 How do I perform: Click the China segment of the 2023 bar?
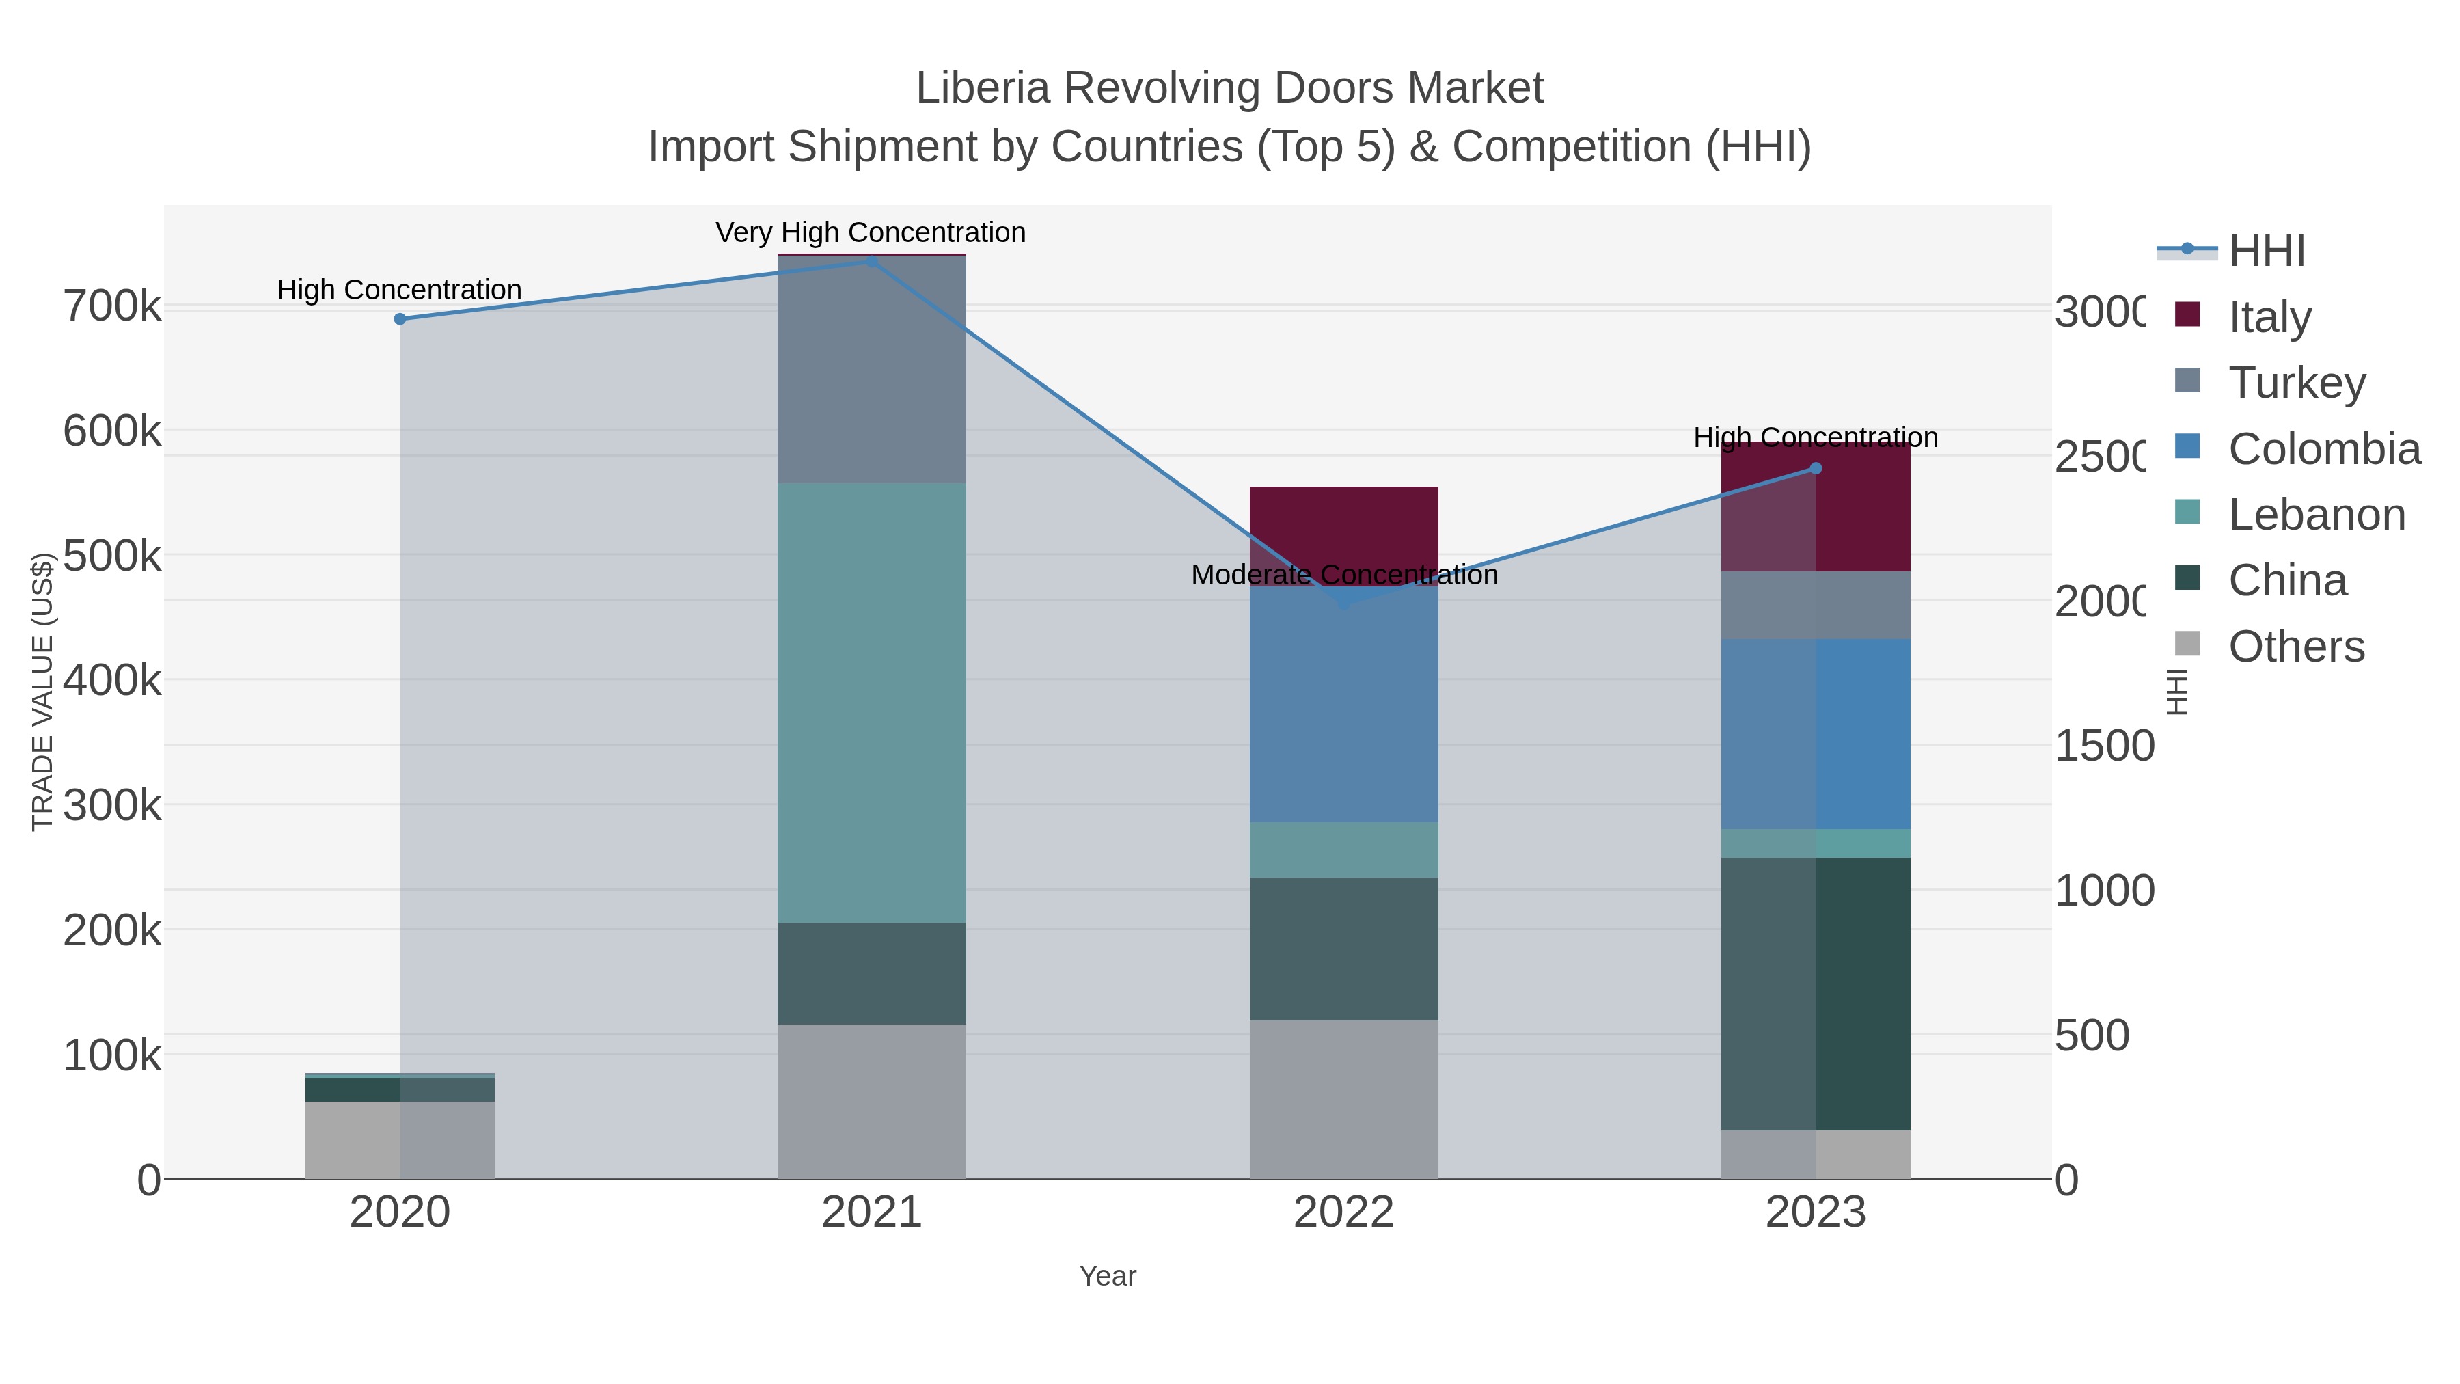coord(1816,994)
